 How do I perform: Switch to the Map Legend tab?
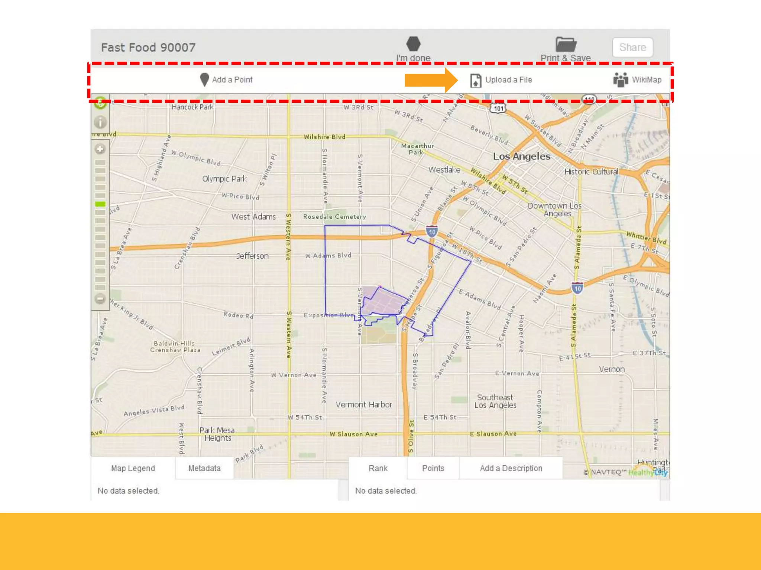(x=133, y=468)
